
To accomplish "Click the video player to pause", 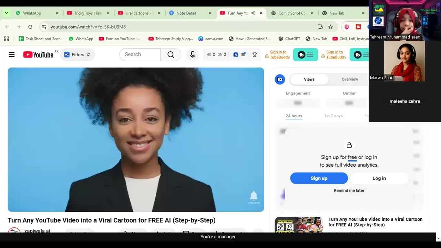I will click(x=136, y=139).
